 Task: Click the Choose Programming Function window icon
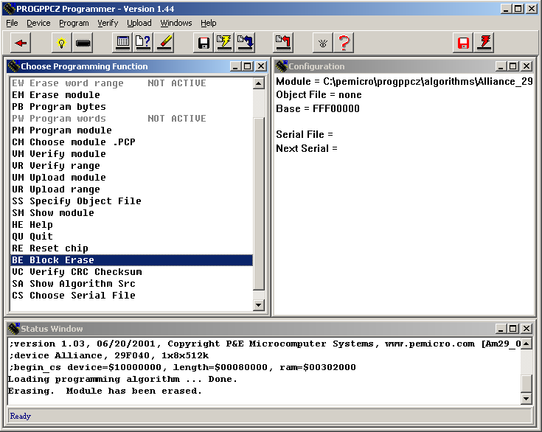14,66
